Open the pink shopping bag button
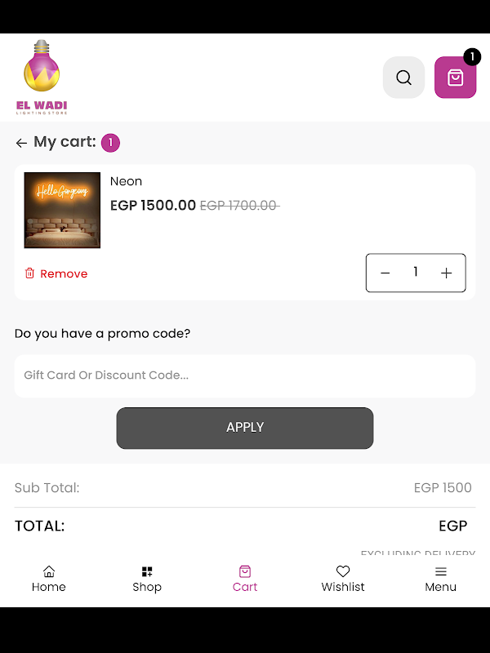Viewport: 490px width, 653px height. point(455,78)
